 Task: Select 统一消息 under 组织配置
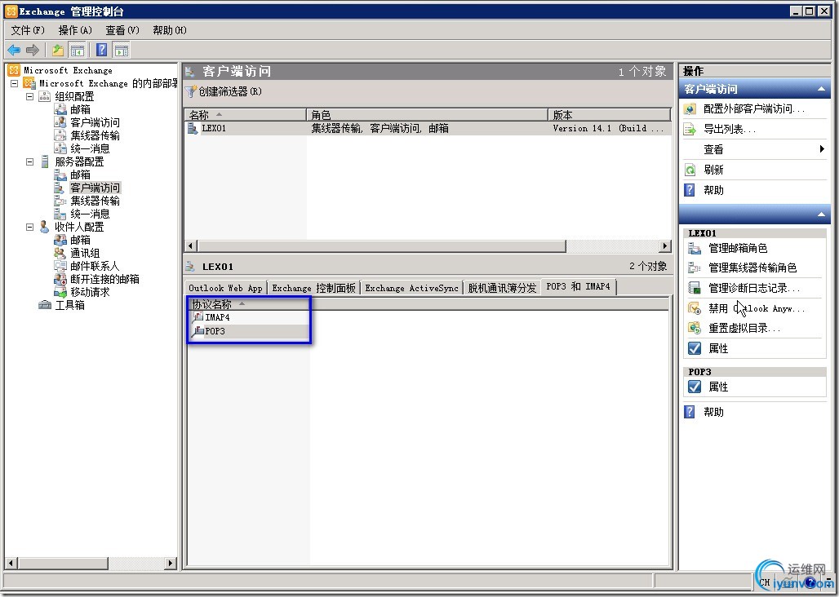[x=90, y=148]
